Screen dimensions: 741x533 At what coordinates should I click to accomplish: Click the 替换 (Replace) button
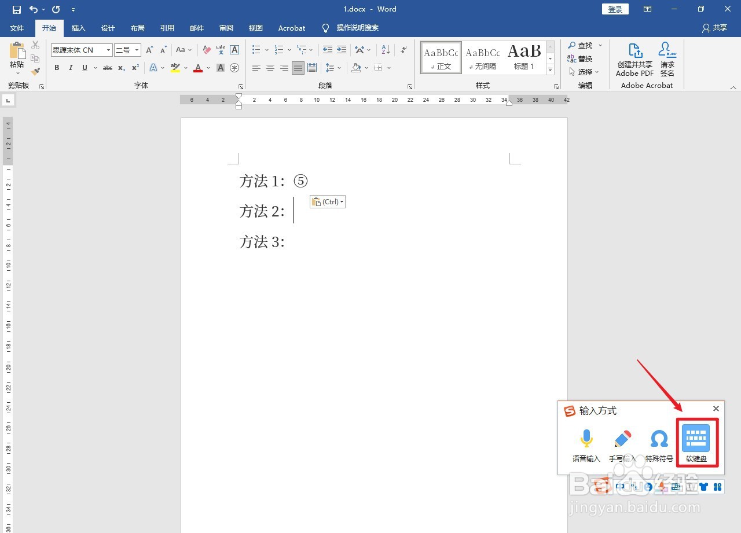pos(581,58)
